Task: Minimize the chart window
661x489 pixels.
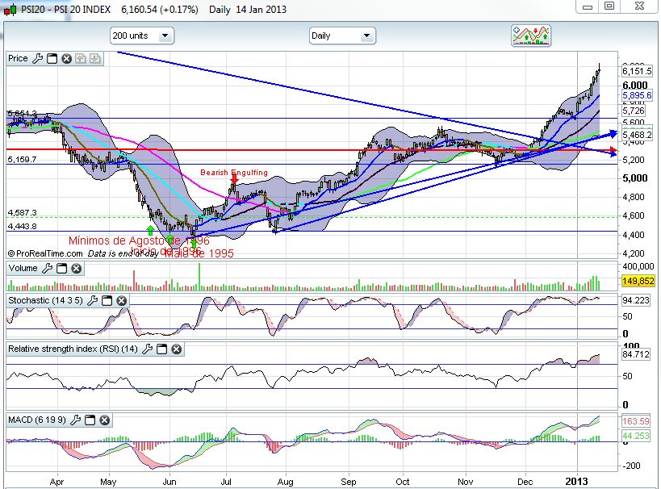Action: [x=588, y=6]
